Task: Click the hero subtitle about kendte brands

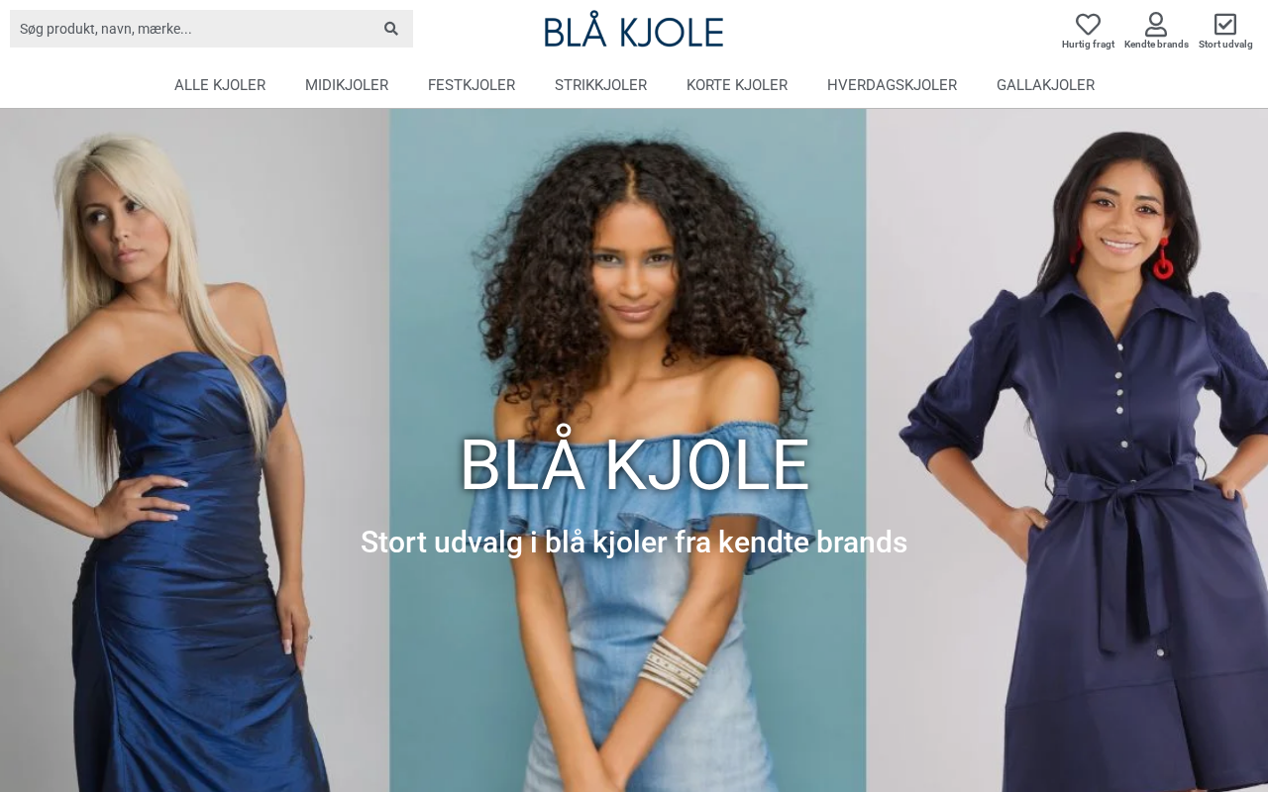Action: [634, 543]
